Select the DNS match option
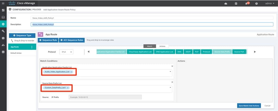 [180, 52]
